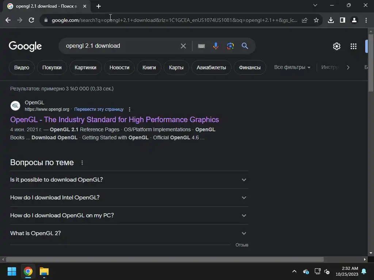Screen dimensions: 374x280
Task: Expand How do I download Intel OpenGL?
Action: pyautogui.click(x=129, y=198)
